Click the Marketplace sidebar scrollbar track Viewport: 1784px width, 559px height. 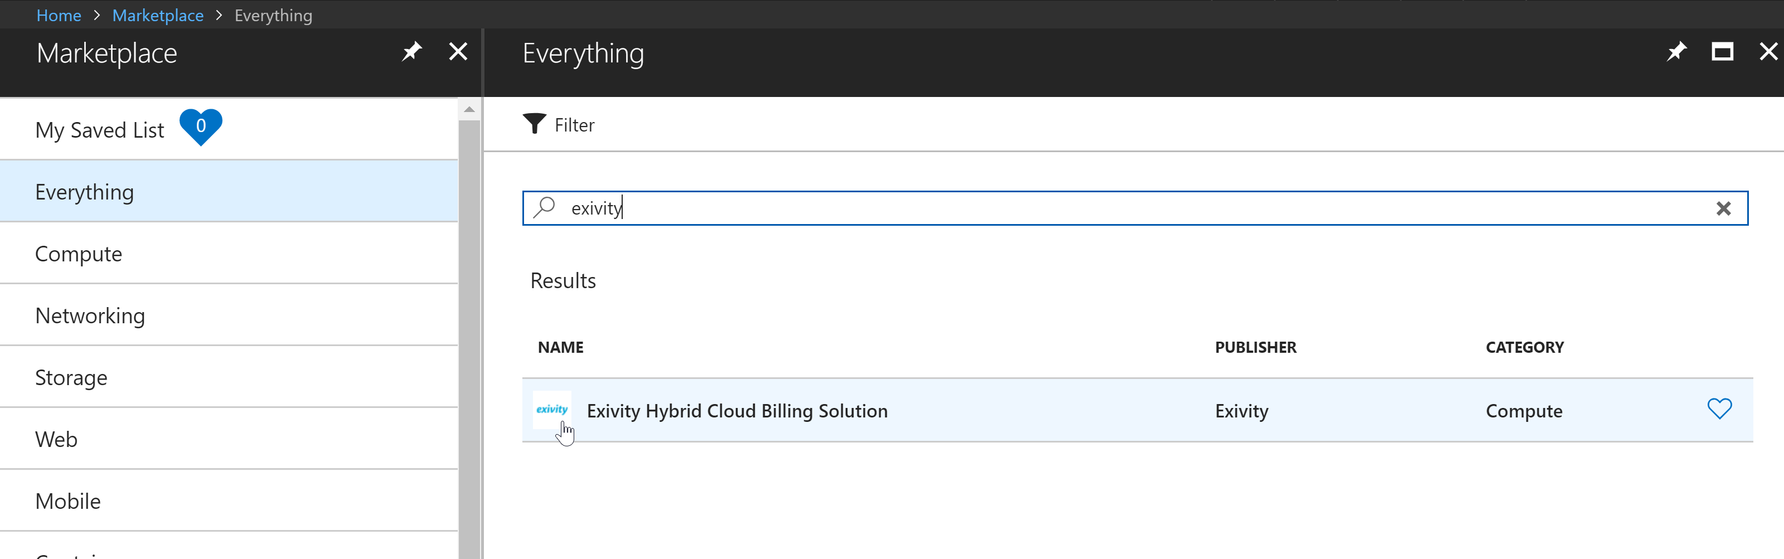tap(469, 339)
